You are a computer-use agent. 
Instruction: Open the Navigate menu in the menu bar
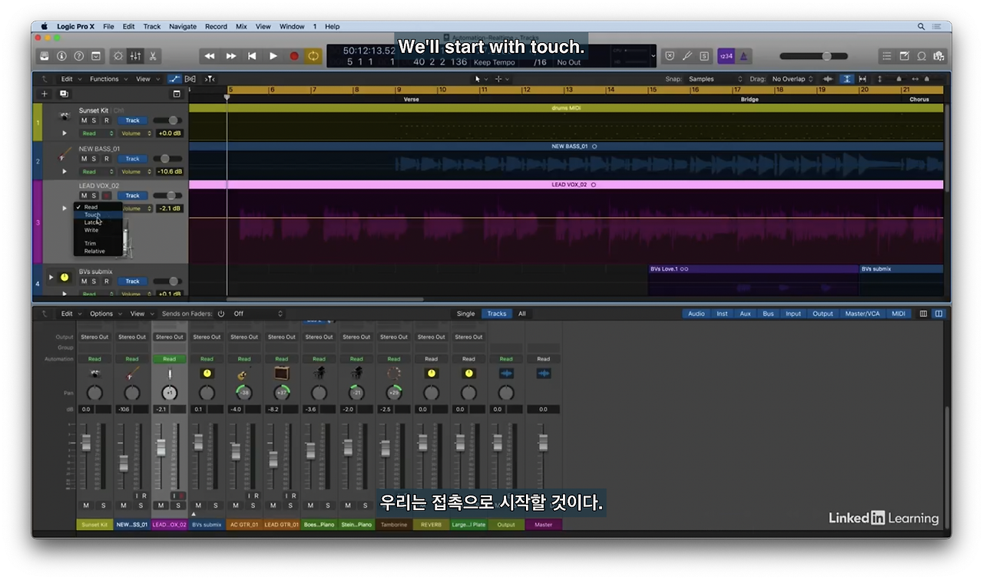point(183,26)
